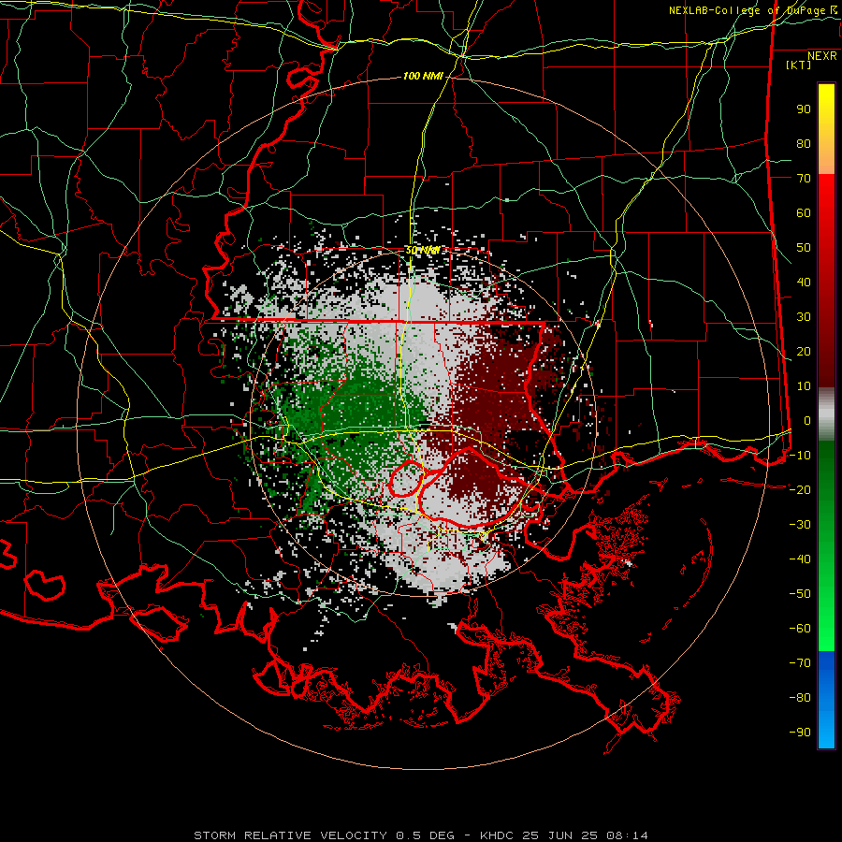Click the 90 value on color scale
The width and height of the screenshot is (842, 842).
804,109
